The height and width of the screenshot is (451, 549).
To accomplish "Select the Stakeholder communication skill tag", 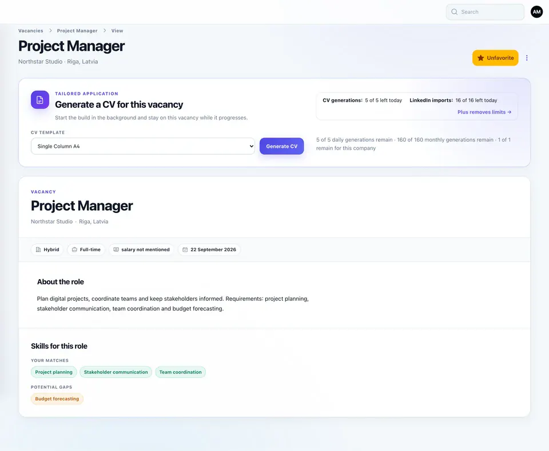I will (x=116, y=372).
